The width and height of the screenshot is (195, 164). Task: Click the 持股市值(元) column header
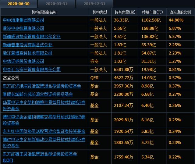pos(152,12)
